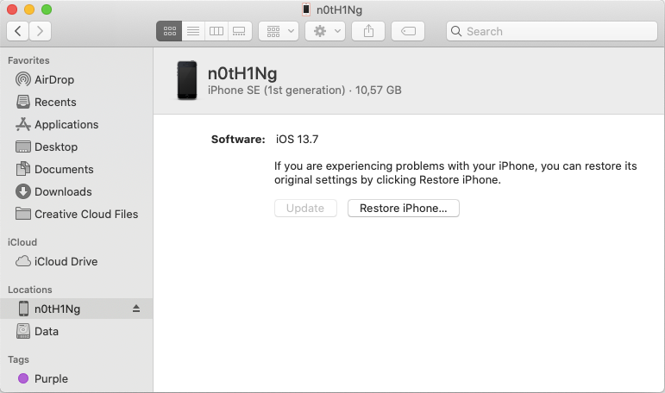
Task: Switch to gallery view in toolbar
Action: pyautogui.click(x=240, y=31)
